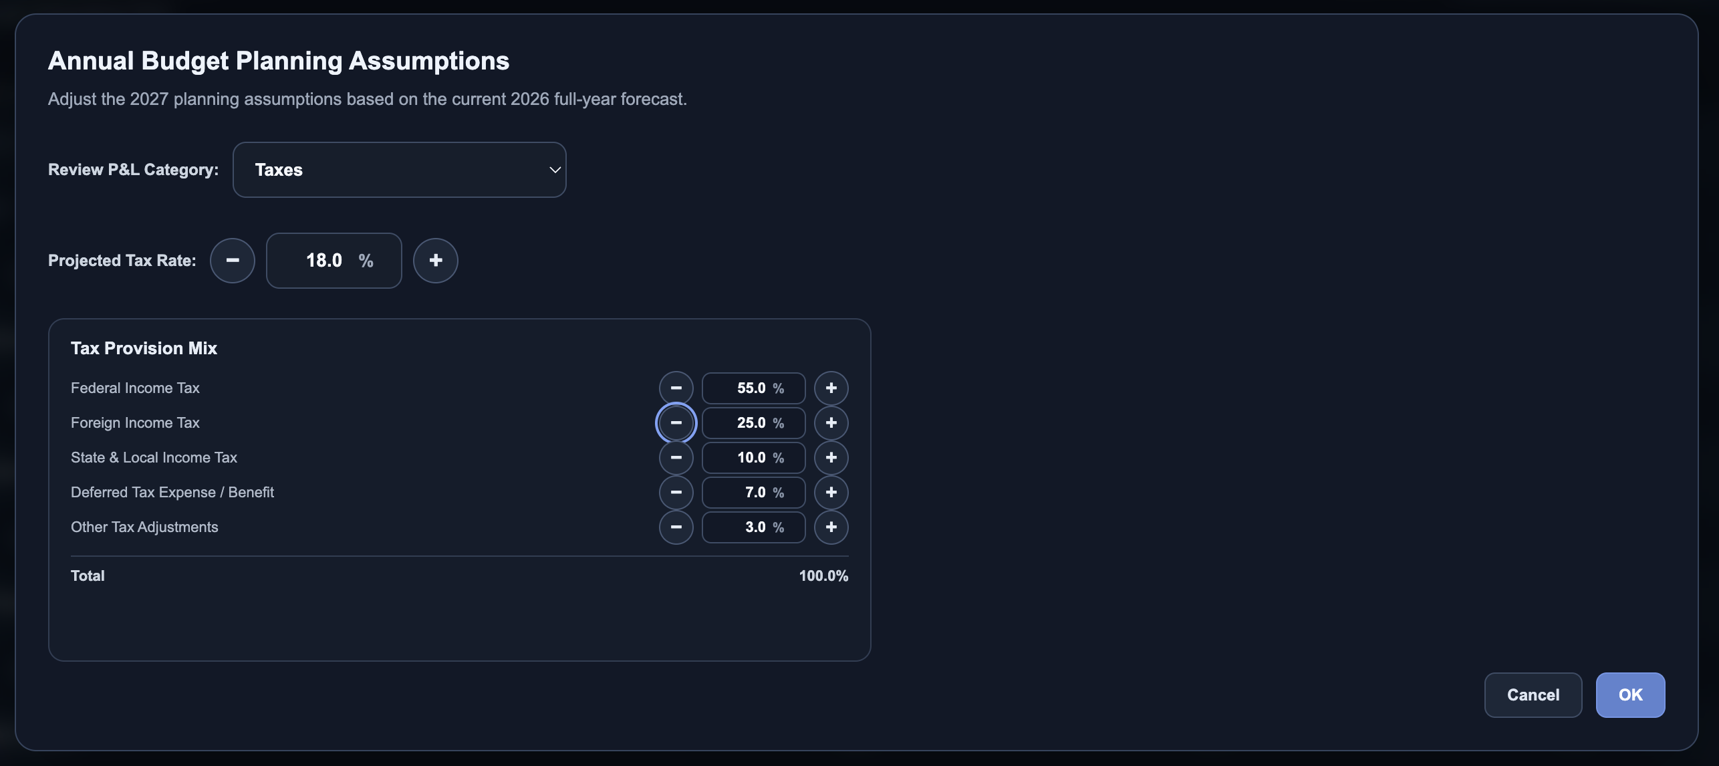Open the Review P&L Category dropdown
This screenshot has height=766, width=1719.
400,170
